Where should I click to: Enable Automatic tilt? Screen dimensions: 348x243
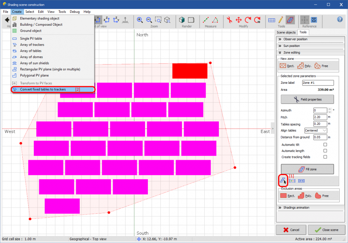point(325,144)
